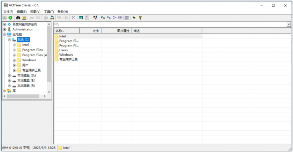The height and width of the screenshot is (152, 293).
Task: Select the thumbnails grid view icon
Action: [127, 18]
